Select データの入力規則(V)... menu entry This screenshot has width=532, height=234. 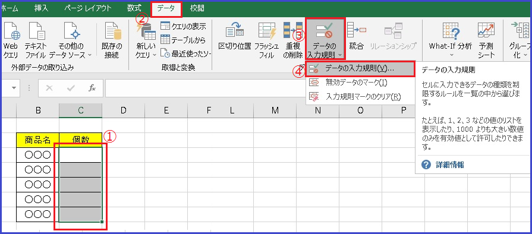[x=360, y=68]
